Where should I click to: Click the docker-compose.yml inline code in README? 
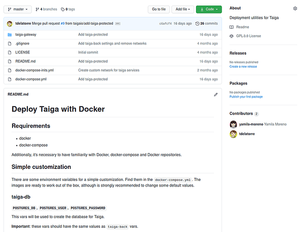173,180
